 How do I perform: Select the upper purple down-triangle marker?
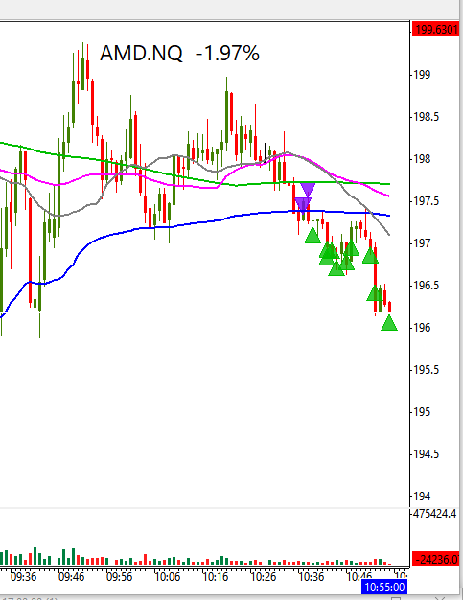click(x=308, y=189)
